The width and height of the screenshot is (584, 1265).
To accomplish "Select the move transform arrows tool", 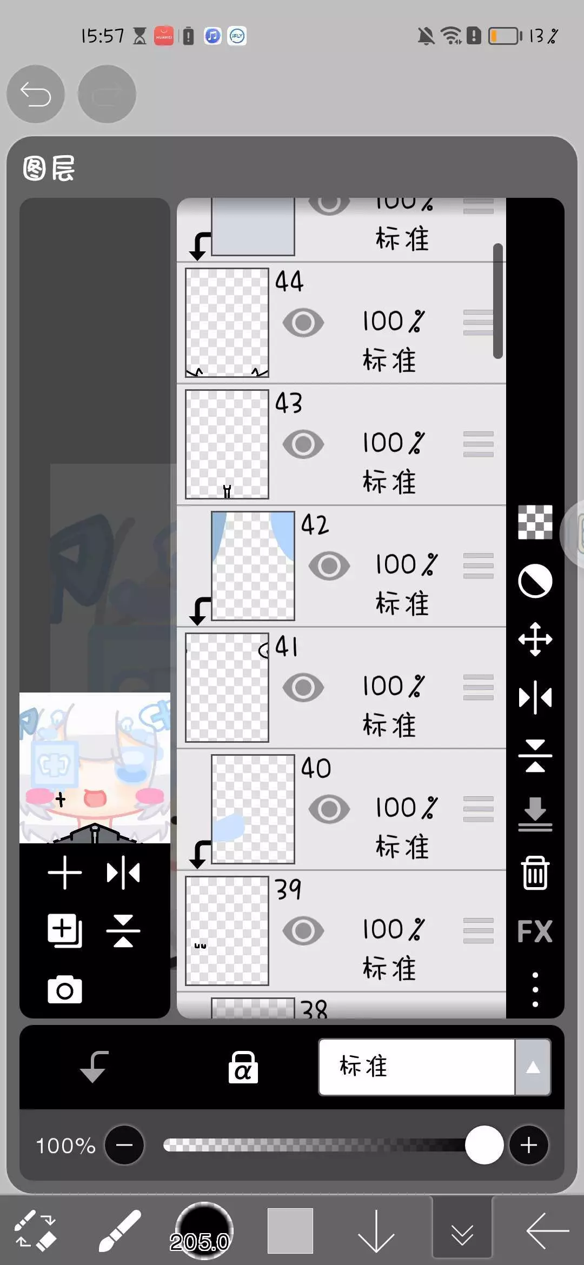I will point(535,640).
